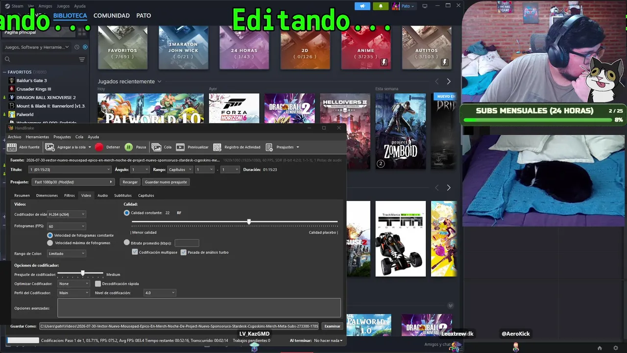
Task: Enable the Decodificación rápida checkbox
Action: 98,283
